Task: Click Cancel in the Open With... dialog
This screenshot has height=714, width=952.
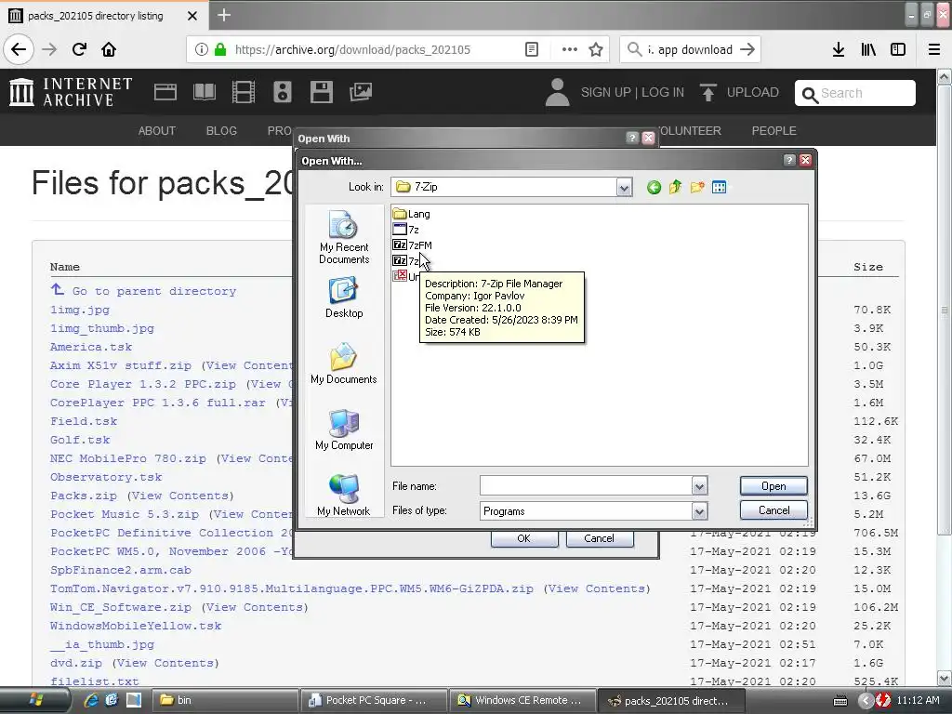Action: pos(773,510)
